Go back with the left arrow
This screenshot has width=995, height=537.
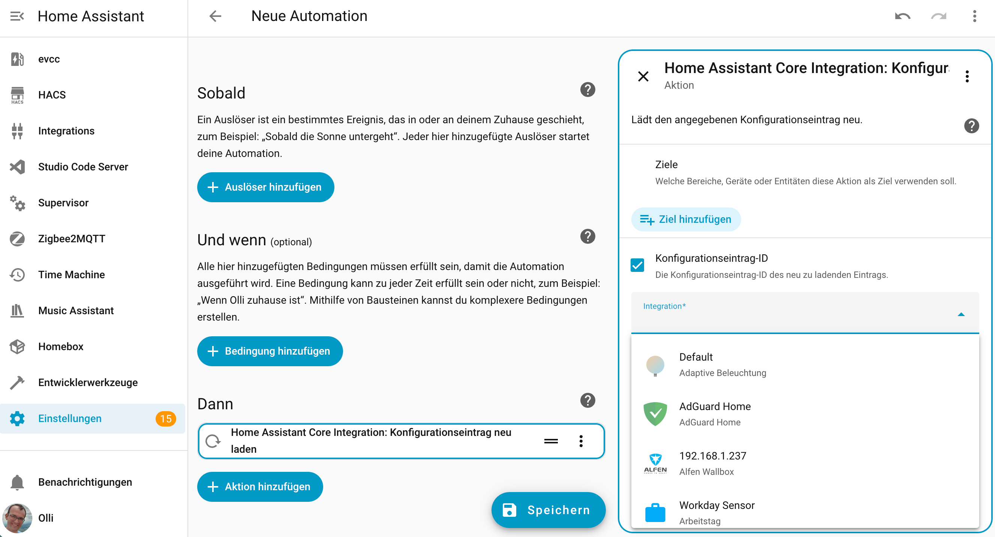pyautogui.click(x=215, y=16)
